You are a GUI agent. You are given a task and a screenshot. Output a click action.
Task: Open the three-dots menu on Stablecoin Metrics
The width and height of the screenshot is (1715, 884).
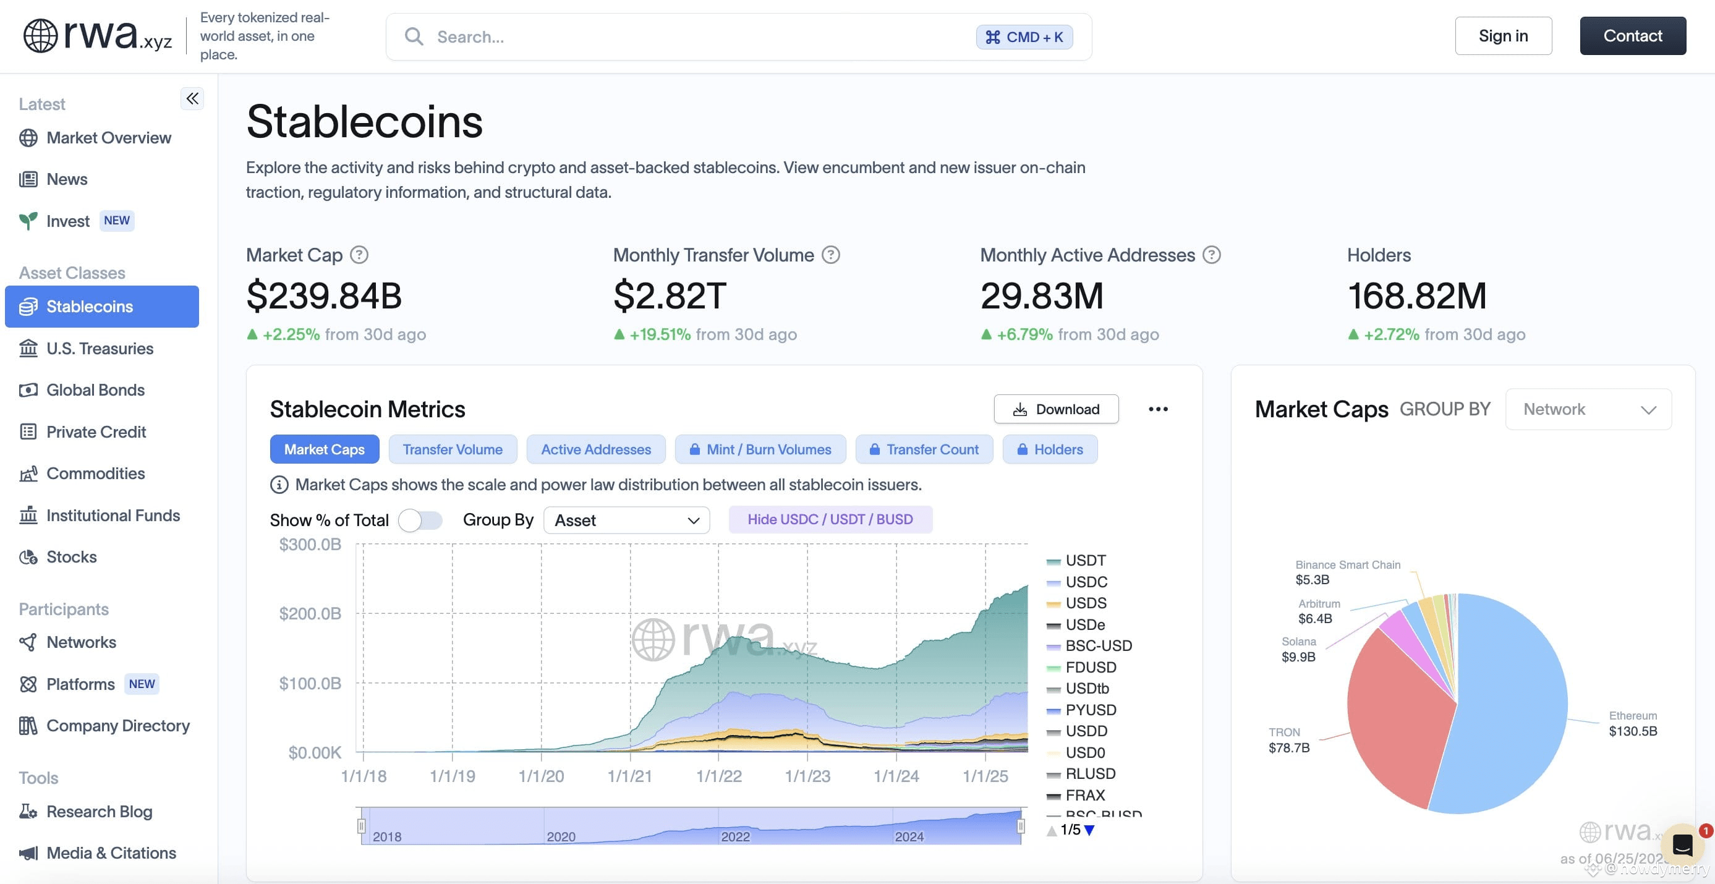pyautogui.click(x=1159, y=409)
